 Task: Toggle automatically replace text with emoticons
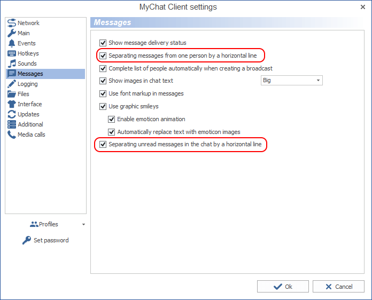[112, 132]
